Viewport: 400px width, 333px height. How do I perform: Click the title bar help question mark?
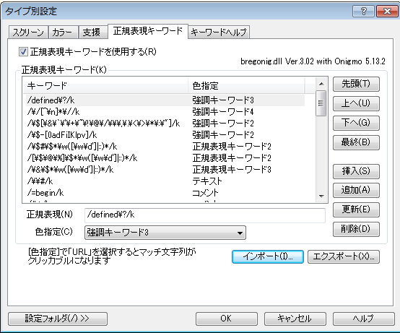point(363,12)
